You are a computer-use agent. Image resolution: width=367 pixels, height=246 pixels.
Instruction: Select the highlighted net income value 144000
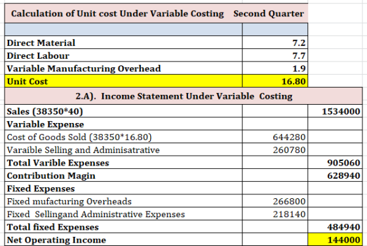click(335, 239)
